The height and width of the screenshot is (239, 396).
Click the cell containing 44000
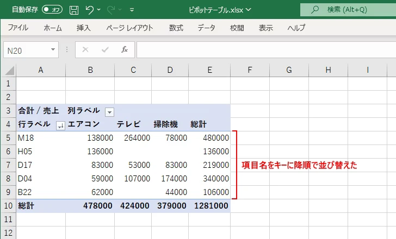pyautogui.click(x=170, y=192)
